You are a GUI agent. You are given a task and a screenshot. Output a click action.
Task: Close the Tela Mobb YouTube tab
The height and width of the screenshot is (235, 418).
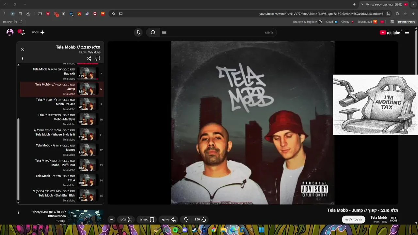[x=362, y=5]
